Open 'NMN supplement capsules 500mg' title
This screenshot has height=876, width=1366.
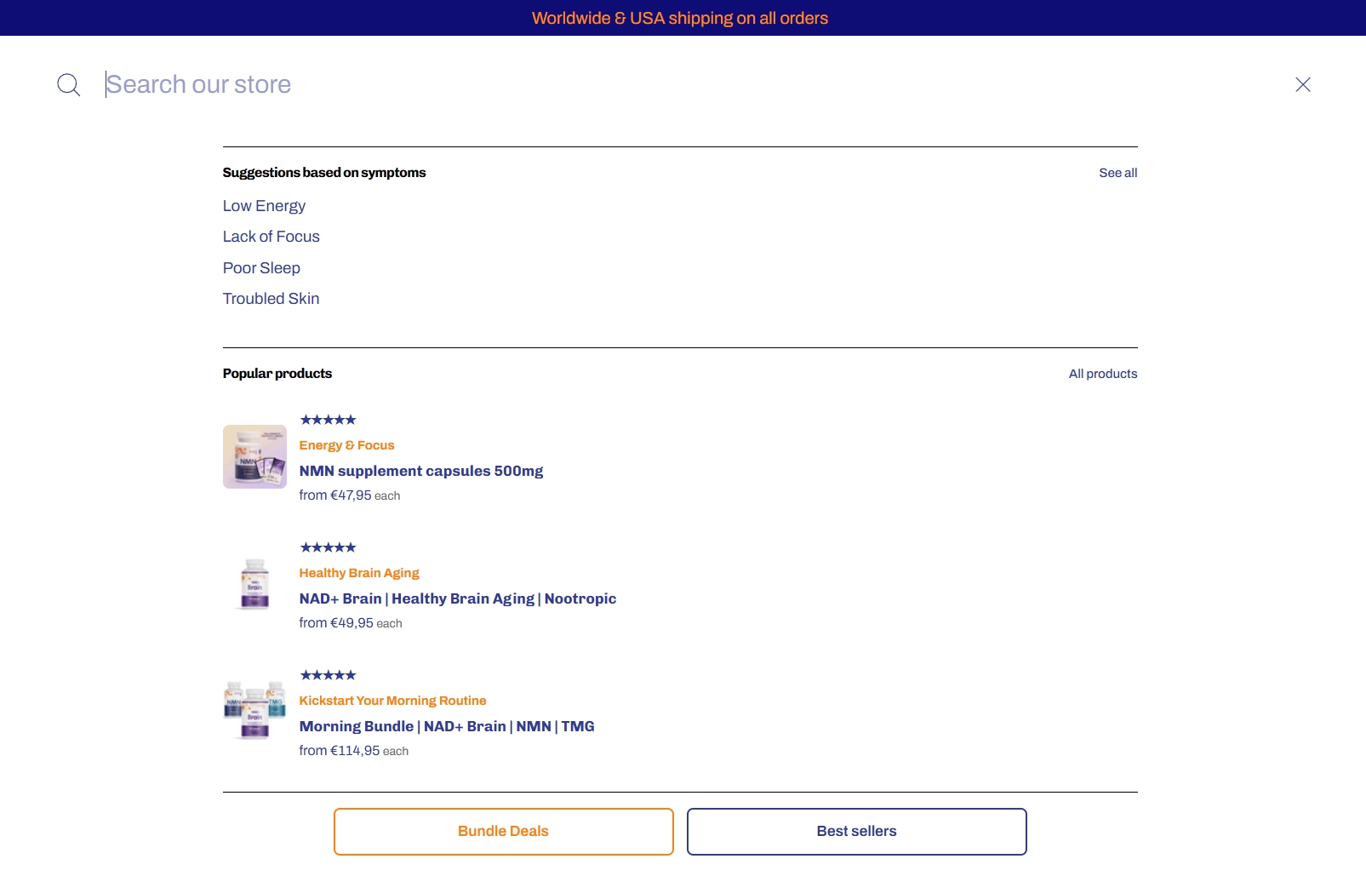coord(420,471)
